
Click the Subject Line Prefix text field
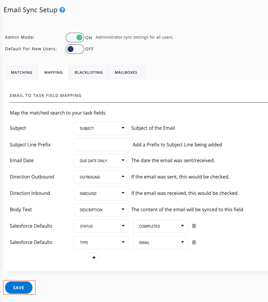(101, 145)
